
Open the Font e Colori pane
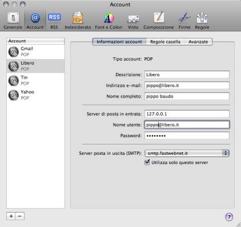[x=109, y=21]
